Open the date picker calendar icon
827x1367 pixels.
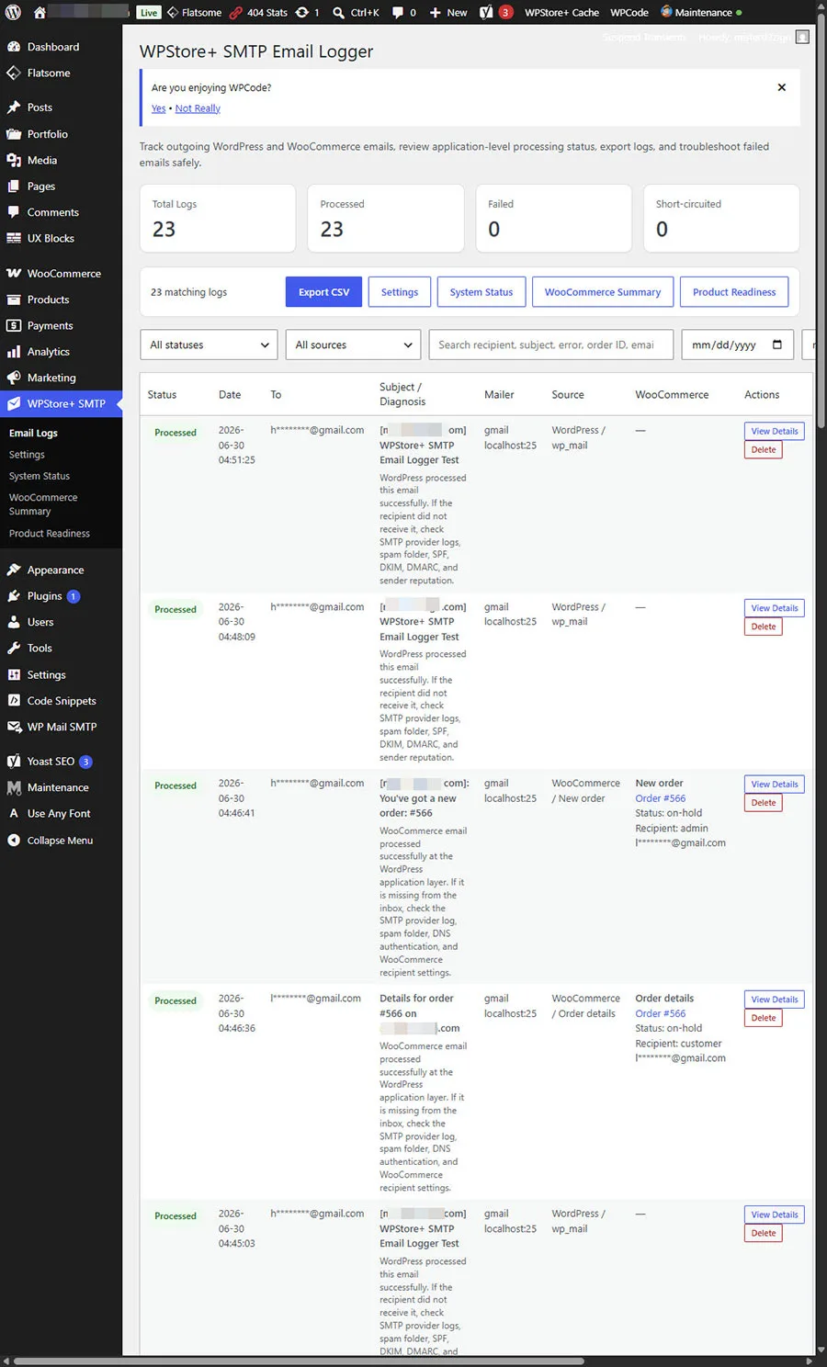pos(777,345)
